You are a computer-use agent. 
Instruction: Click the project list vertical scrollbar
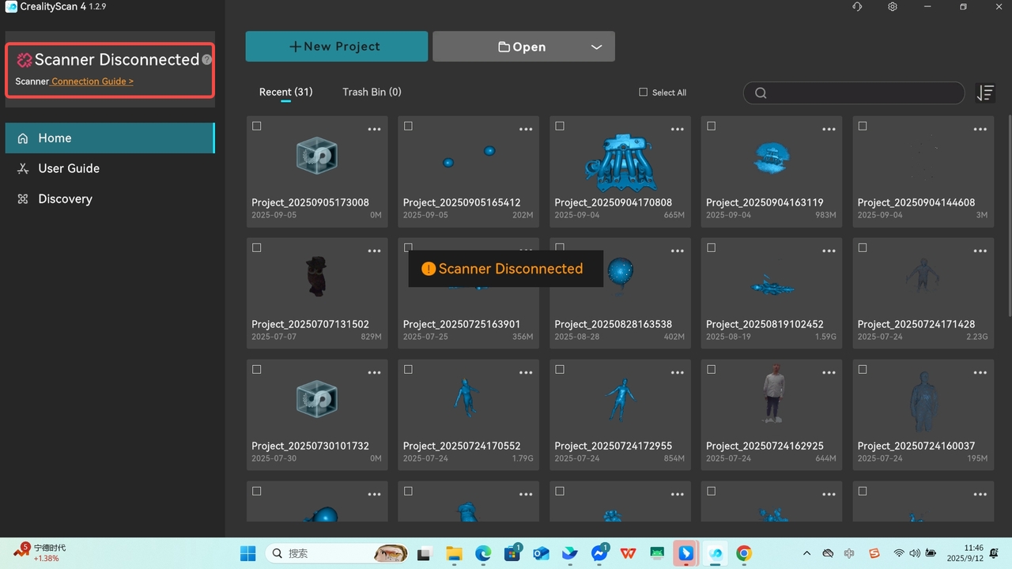pos(1009,237)
